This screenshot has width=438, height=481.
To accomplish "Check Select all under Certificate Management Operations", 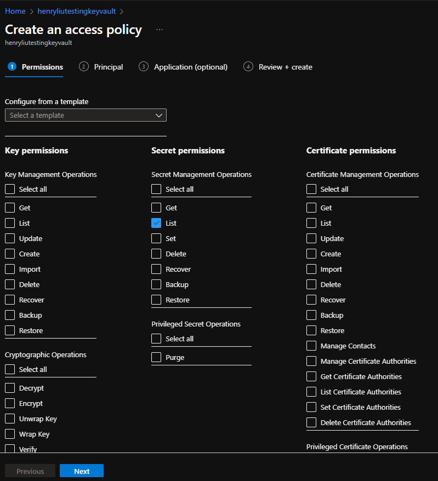I will point(311,189).
